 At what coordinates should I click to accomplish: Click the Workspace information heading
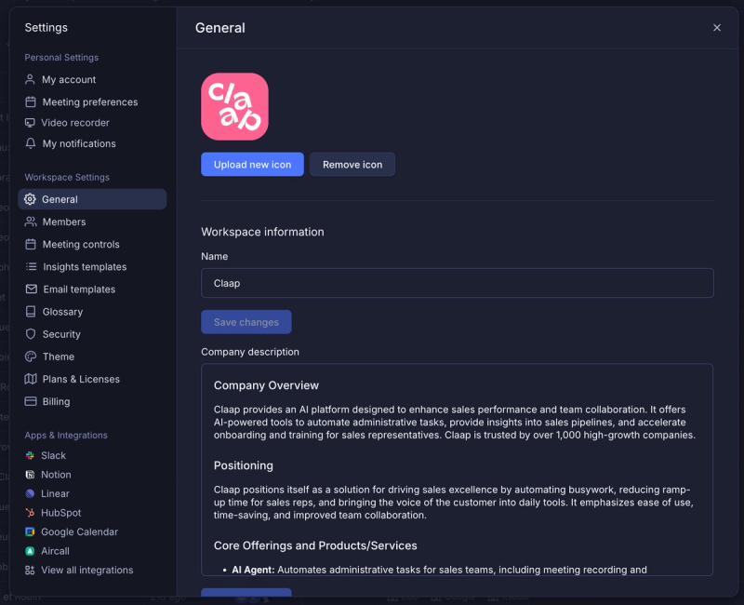[262, 232]
